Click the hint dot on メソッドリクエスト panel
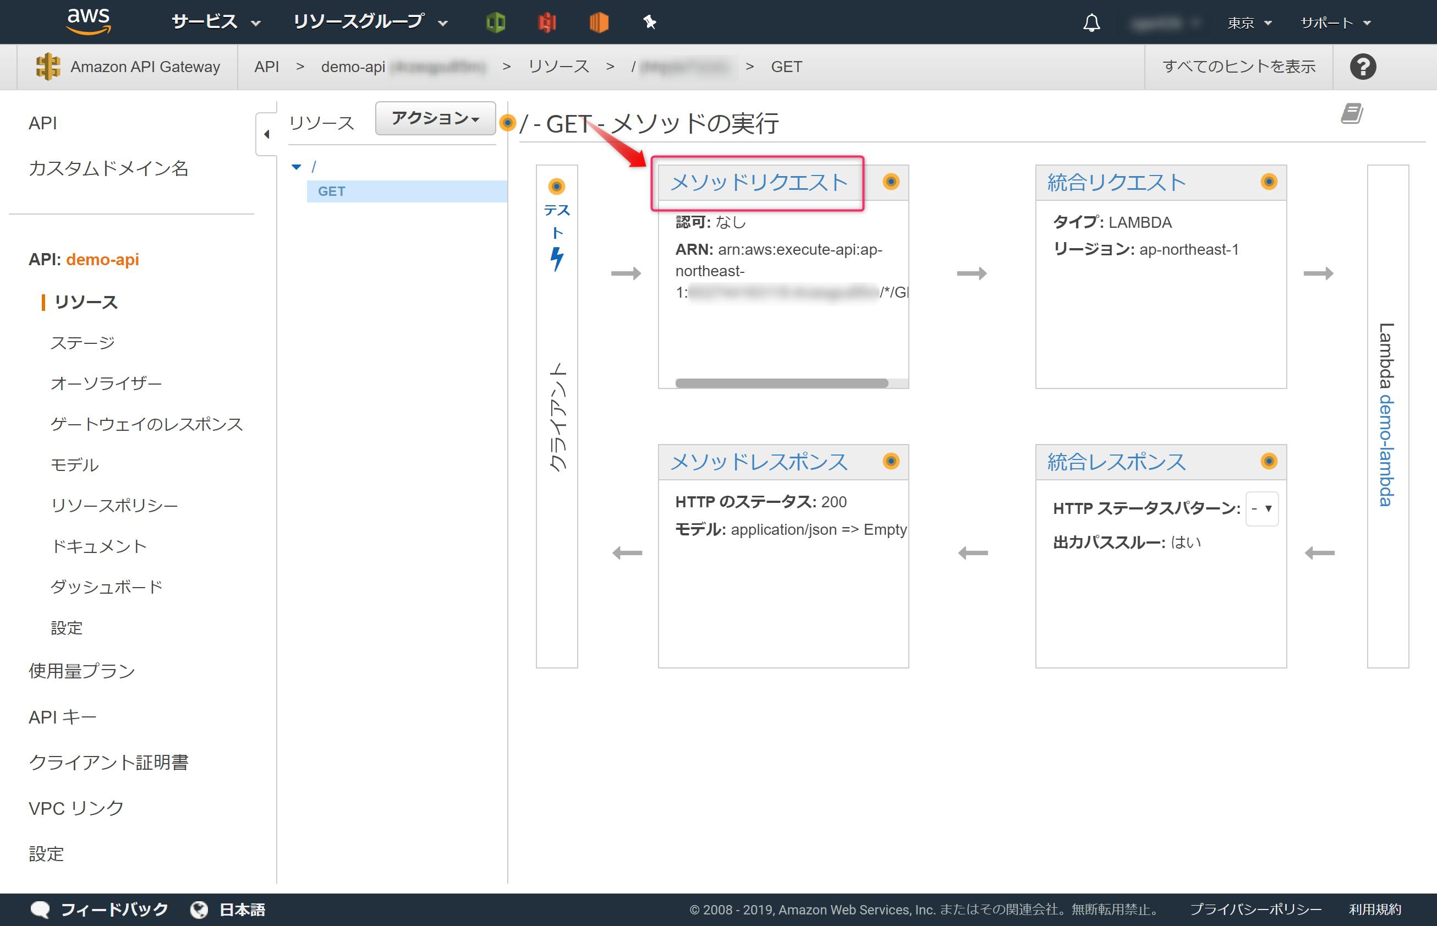This screenshot has height=926, width=1437. click(891, 182)
